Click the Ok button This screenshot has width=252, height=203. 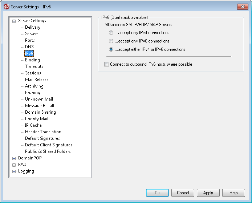[157, 193]
